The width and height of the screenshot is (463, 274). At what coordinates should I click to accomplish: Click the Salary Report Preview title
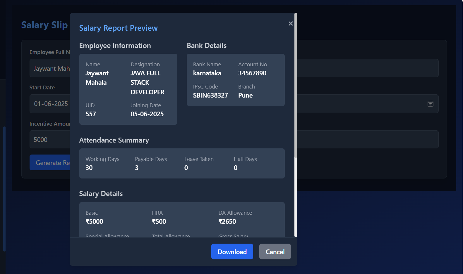pyautogui.click(x=118, y=28)
